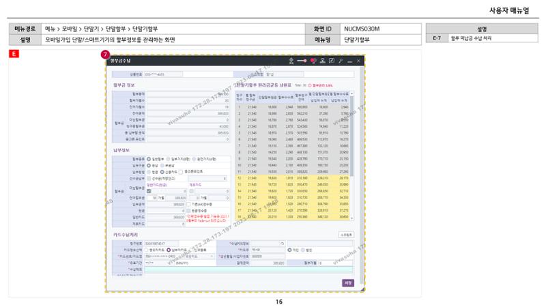Select 현금 as payment method
This screenshot has height=307, width=546.
click(x=149, y=172)
